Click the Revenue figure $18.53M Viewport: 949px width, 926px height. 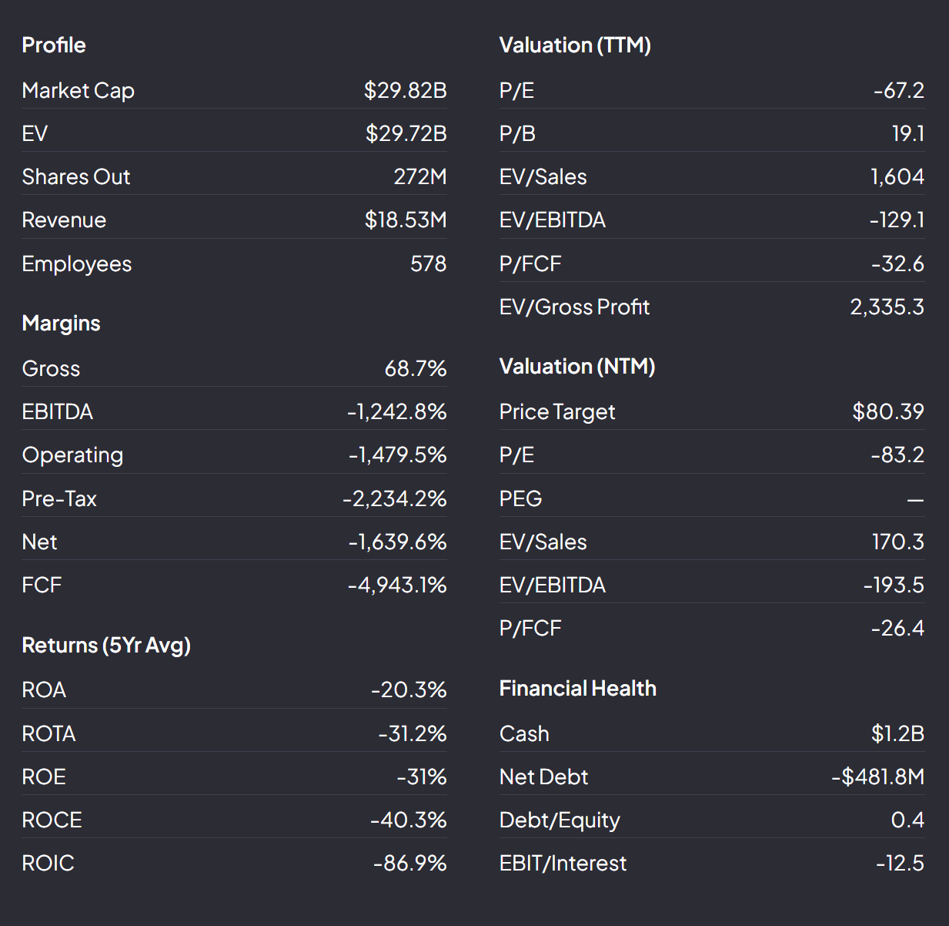click(x=406, y=220)
